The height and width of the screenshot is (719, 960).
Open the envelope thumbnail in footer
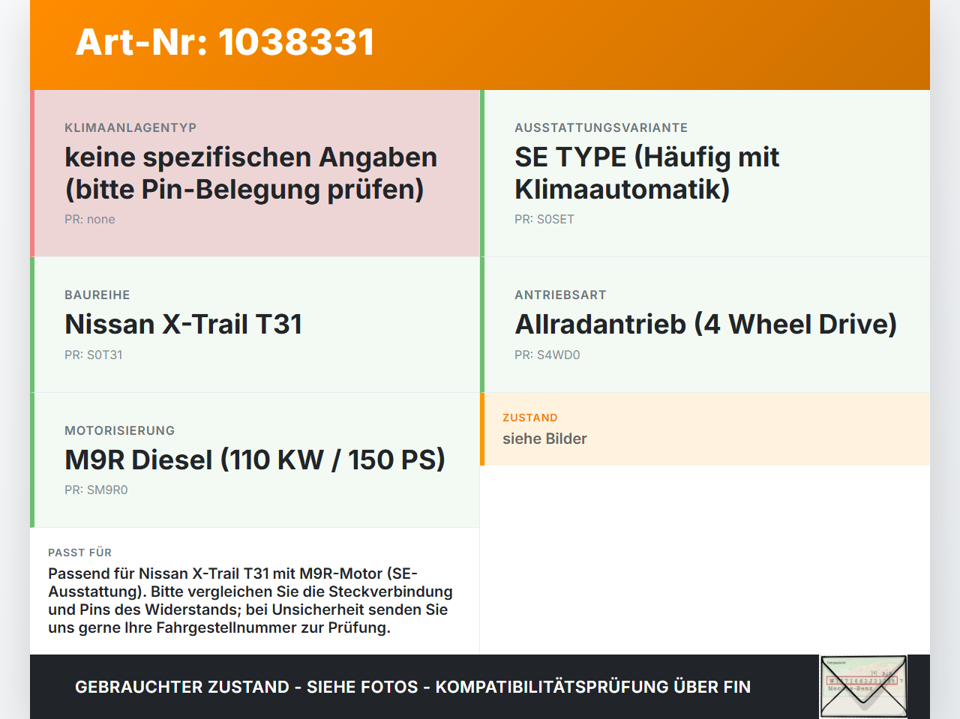pyautogui.click(x=863, y=687)
